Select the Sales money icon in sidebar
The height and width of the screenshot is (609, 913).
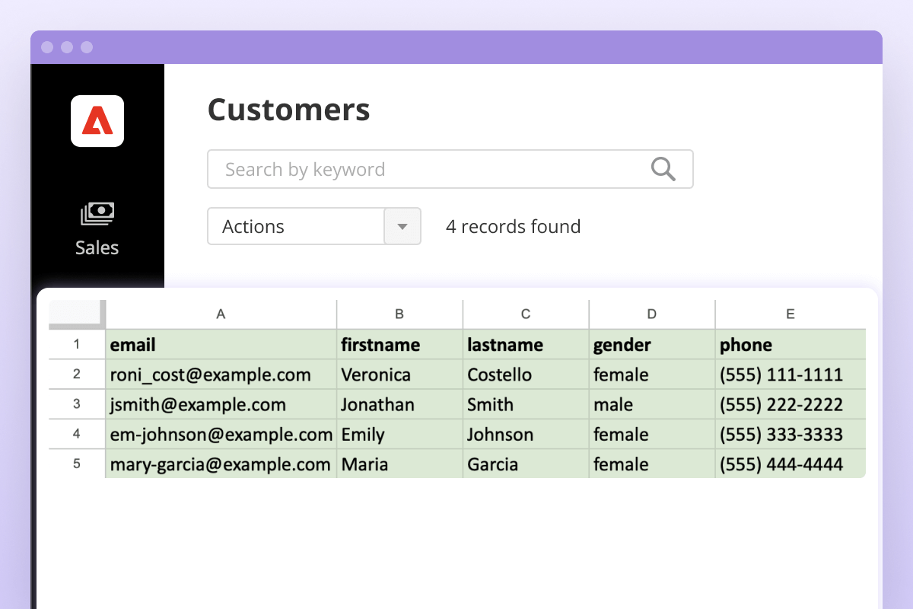tap(97, 213)
